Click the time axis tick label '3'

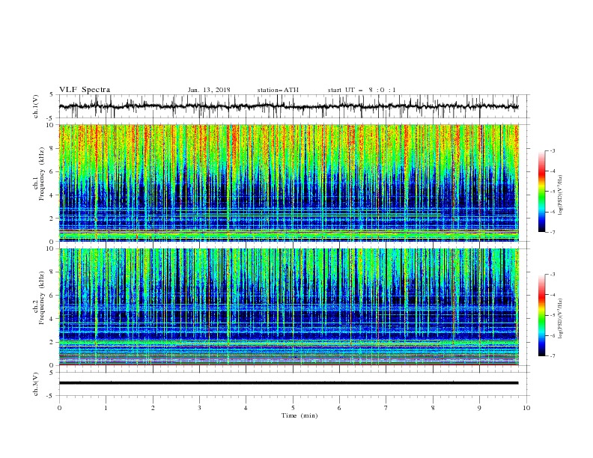[199, 408]
